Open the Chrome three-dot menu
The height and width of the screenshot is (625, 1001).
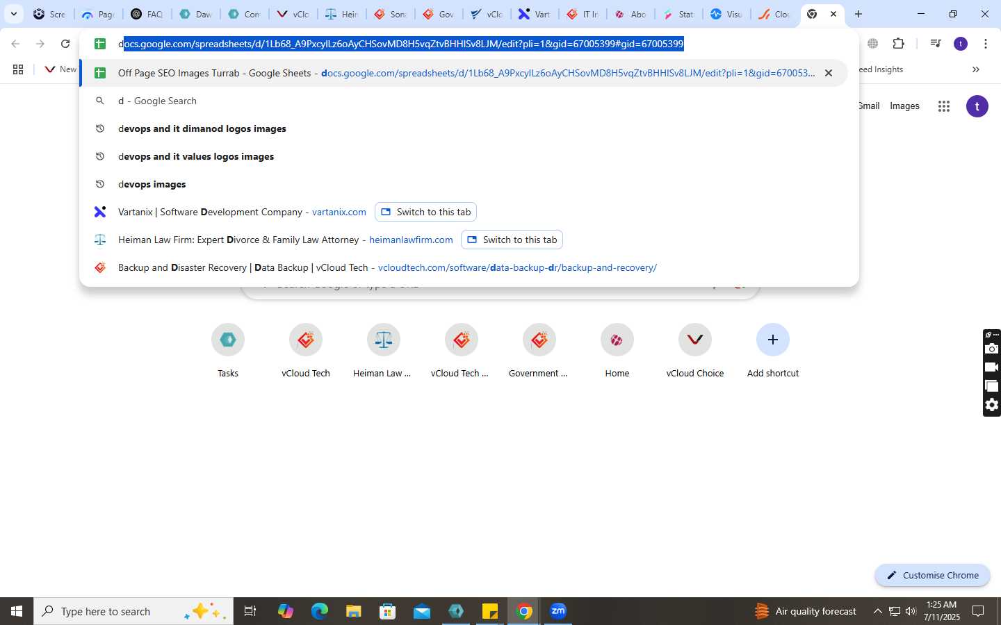click(x=986, y=44)
